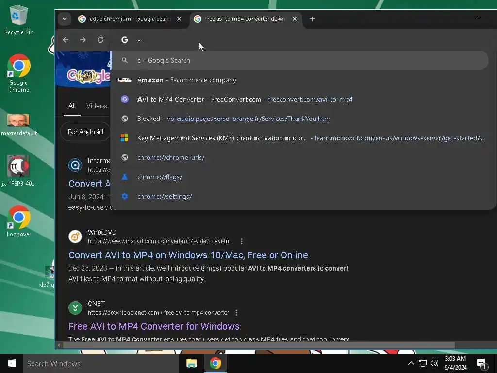Image resolution: width=497 pixels, height=373 pixels.
Task: Click the FreeConvert purple icon in suggestions
Action: click(x=125, y=99)
